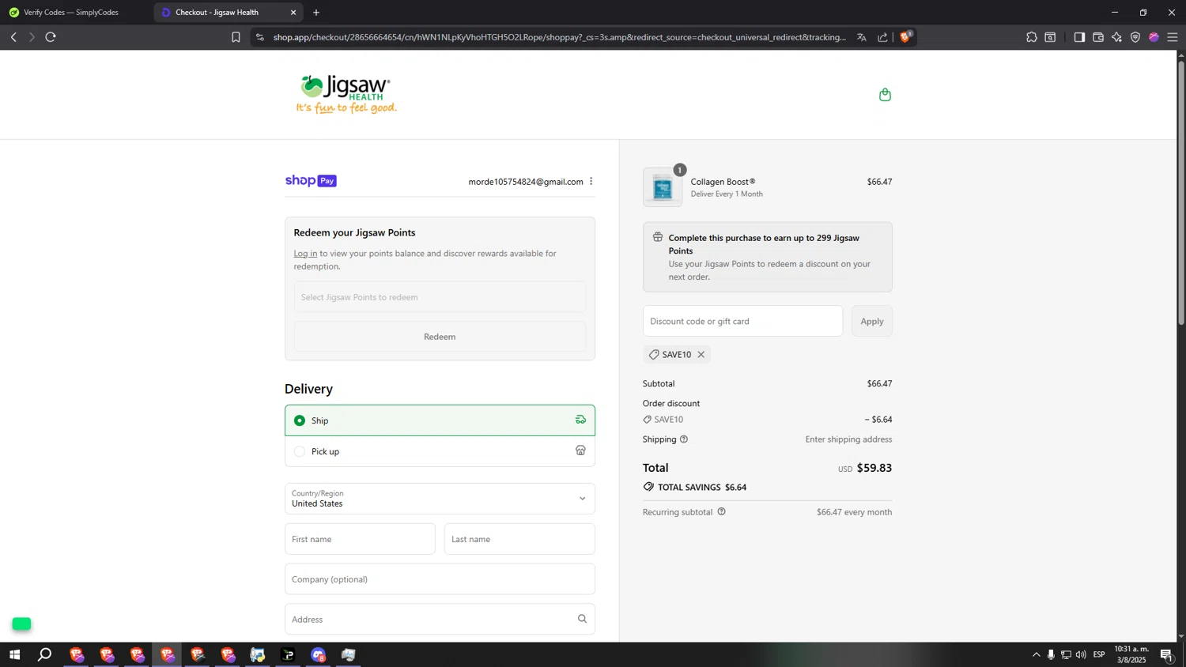Viewport: 1186px width, 667px height.
Task: Select the Pick up delivery option
Action: [x=440, y=451]
